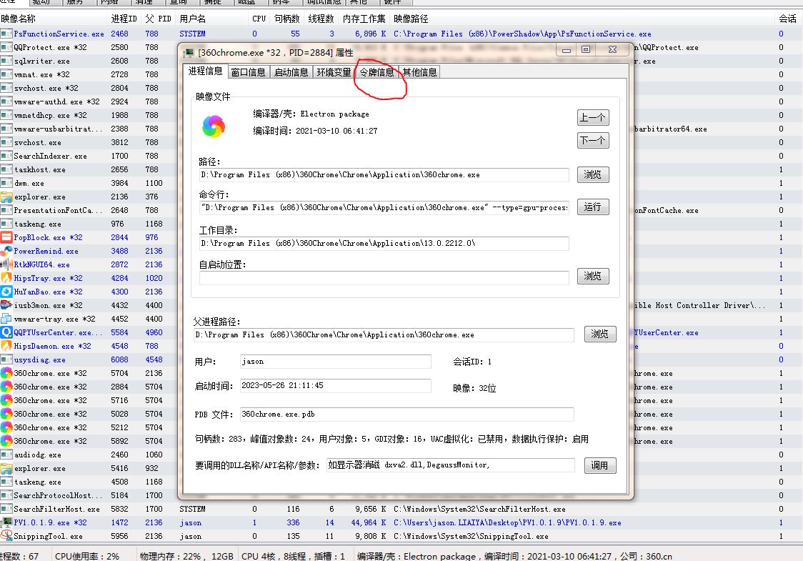Screen dimensions: 803x561
Task: Click 浏览 next to the 路径 field
Action: 592,174
